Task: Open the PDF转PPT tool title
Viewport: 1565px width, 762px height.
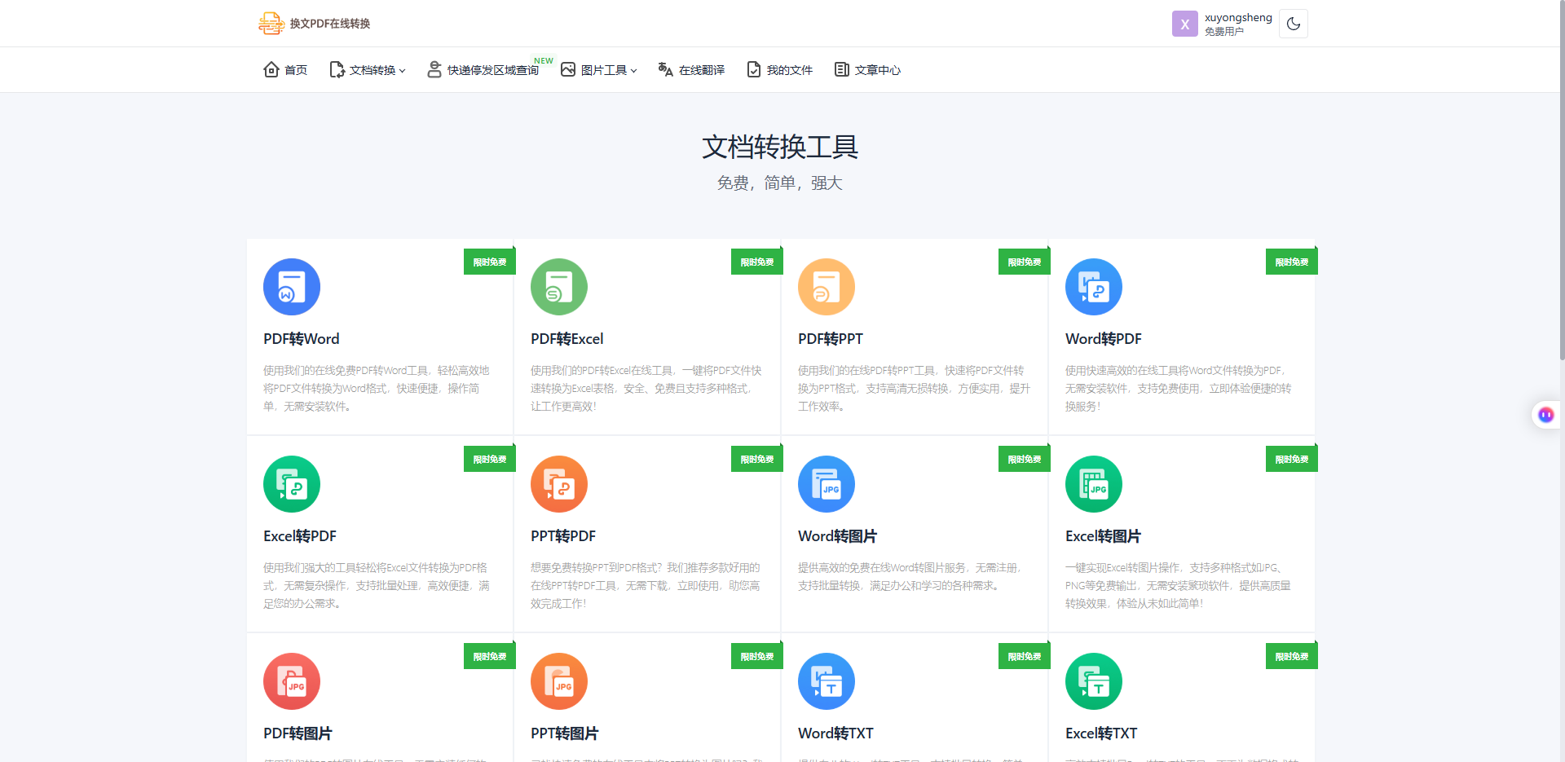Action: tap(831, 338)
